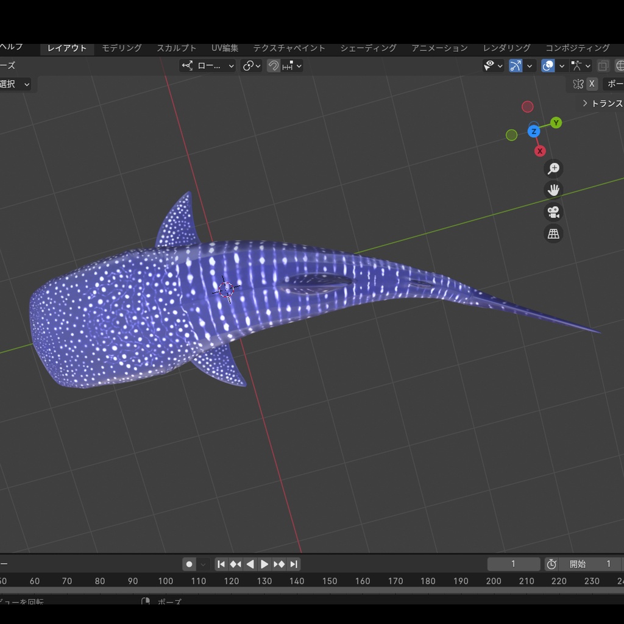Click the current frame number field showing 1
The image size is (624, 624).
point(514,564)
